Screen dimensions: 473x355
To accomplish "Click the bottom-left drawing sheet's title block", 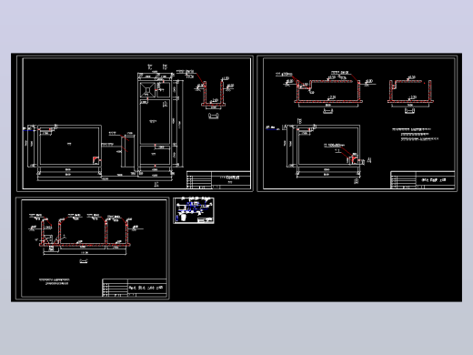I will (x=135, y=288).
